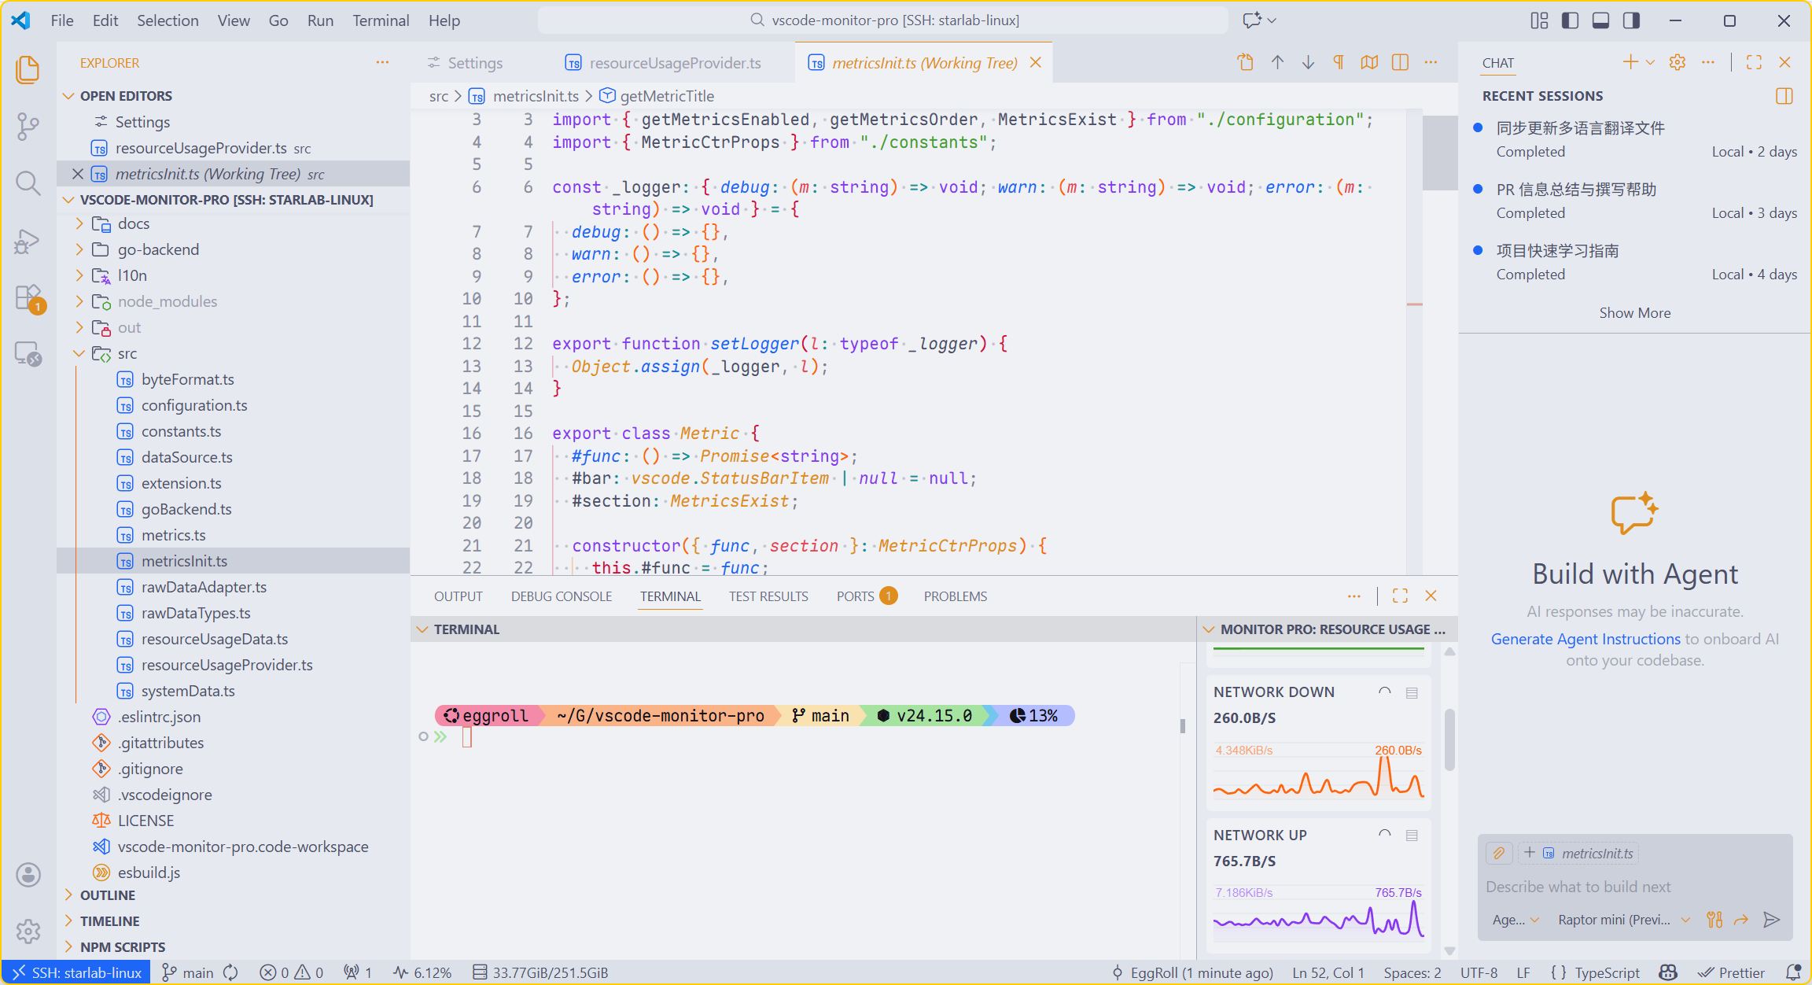Screen dimensions: 1812x985
Task: Open the Source Control view
Action: click(28, 126)
